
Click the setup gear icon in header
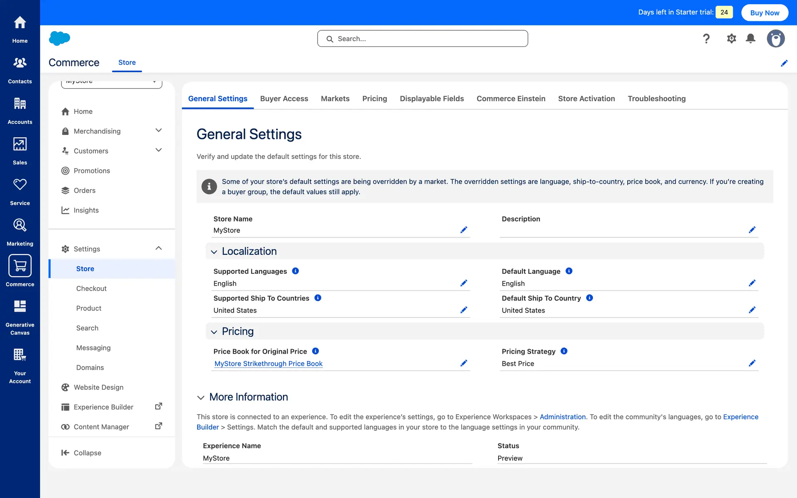coord(731,39)
